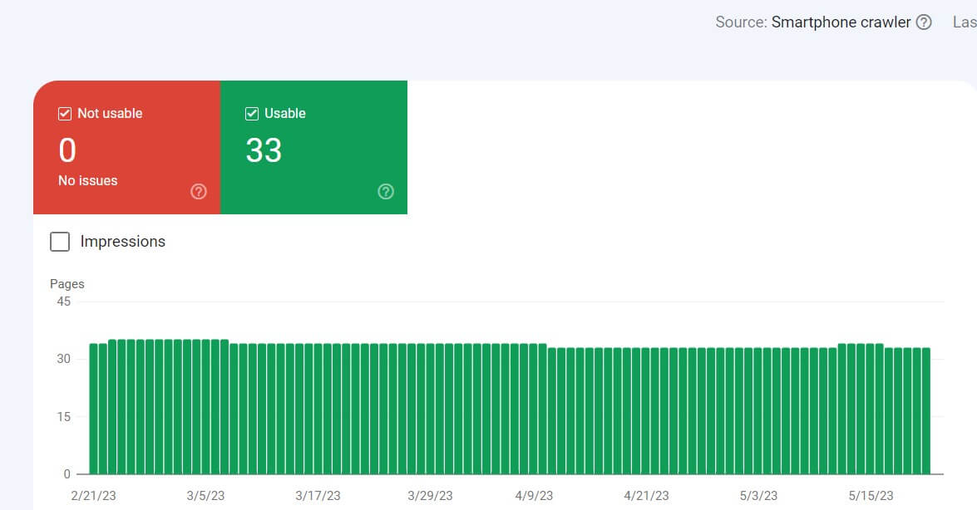This screenshot has width=977, height=510.
Task: Click the Pages axis title
Action: (x=67, y=284)
